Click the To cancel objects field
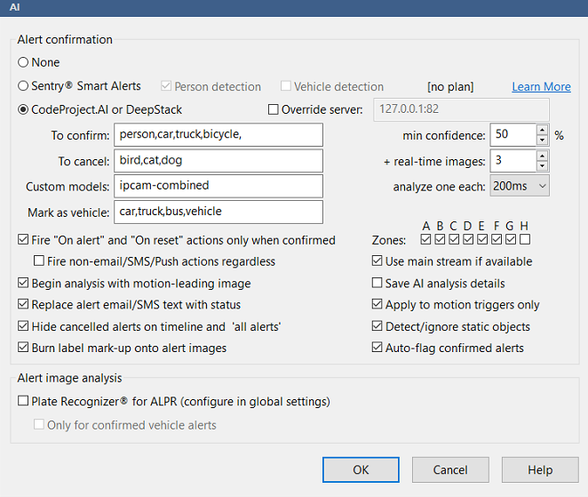 219,161
